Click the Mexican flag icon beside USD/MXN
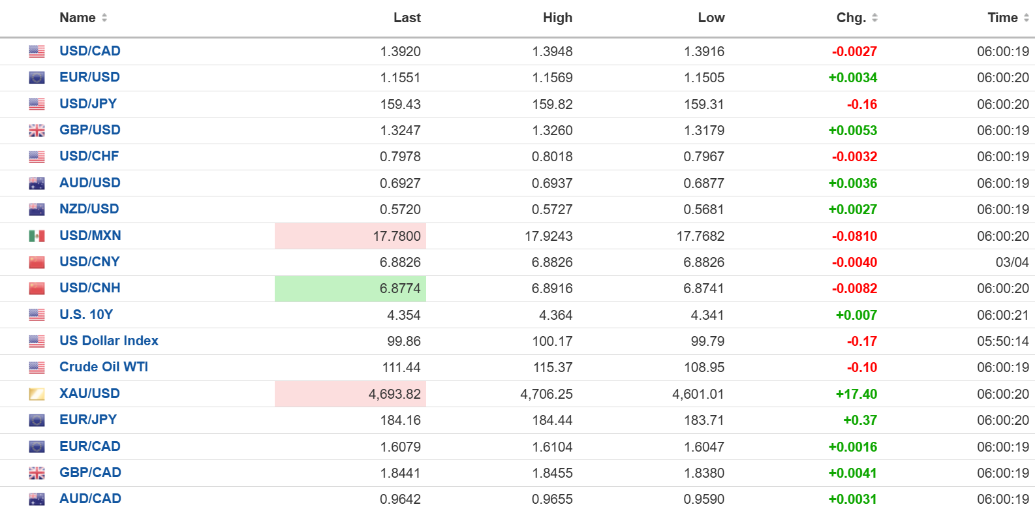The height and width of the screenshot is (511, 1035). [x=37, y=236]
